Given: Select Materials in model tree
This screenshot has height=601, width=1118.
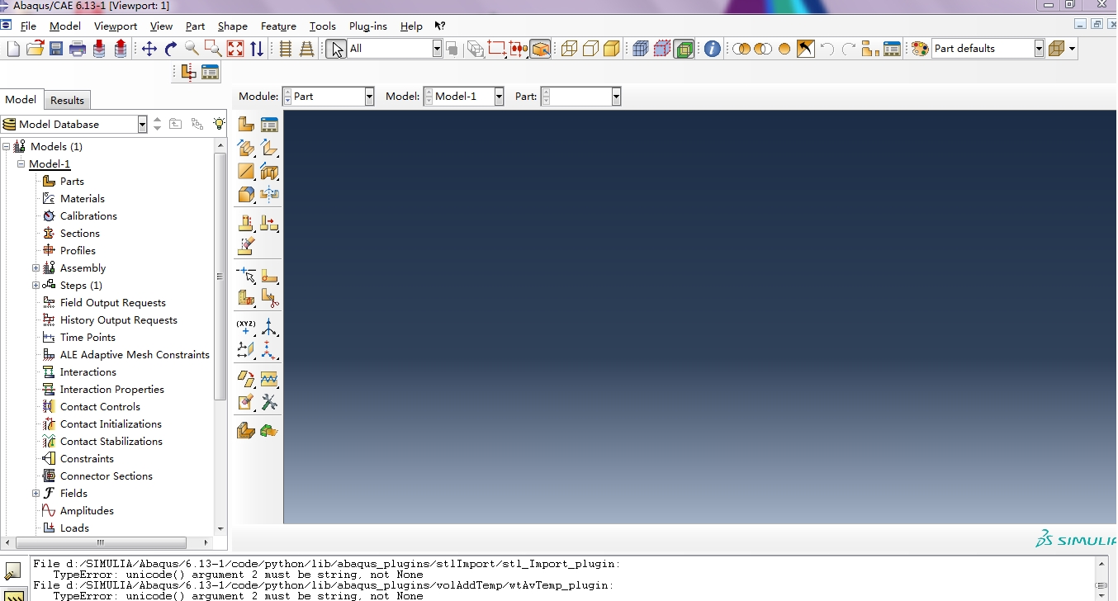Looking at the screenshot, I should pos(83,199).
